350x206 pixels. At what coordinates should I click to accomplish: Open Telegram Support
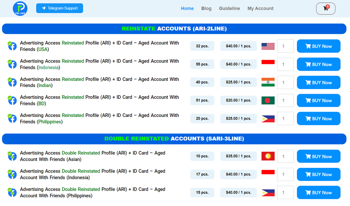tap(60, 8)
